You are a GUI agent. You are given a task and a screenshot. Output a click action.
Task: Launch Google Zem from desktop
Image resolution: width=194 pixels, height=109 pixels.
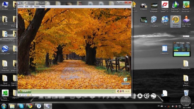coord(5,50)
